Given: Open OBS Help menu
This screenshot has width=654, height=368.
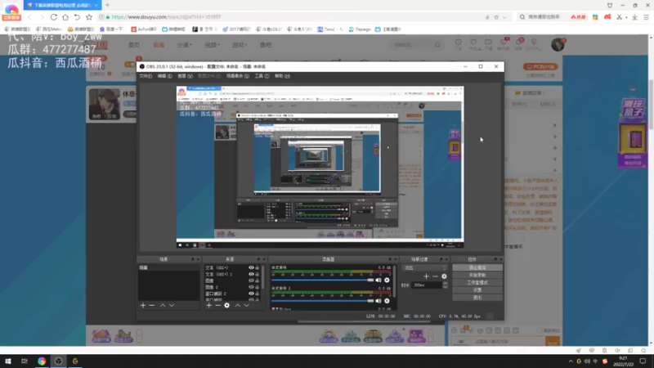Looking at the screenshot, I should click(x=282, y=76).
